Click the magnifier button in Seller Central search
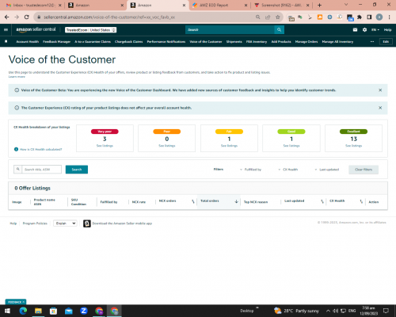Image resolution: width=396 pixels, height=317 pixels. pyautogui.click(x=279, y=29)
